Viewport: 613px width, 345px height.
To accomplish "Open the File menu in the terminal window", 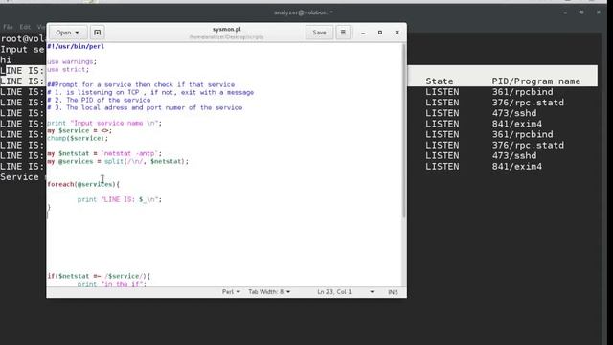I will 8,27.
